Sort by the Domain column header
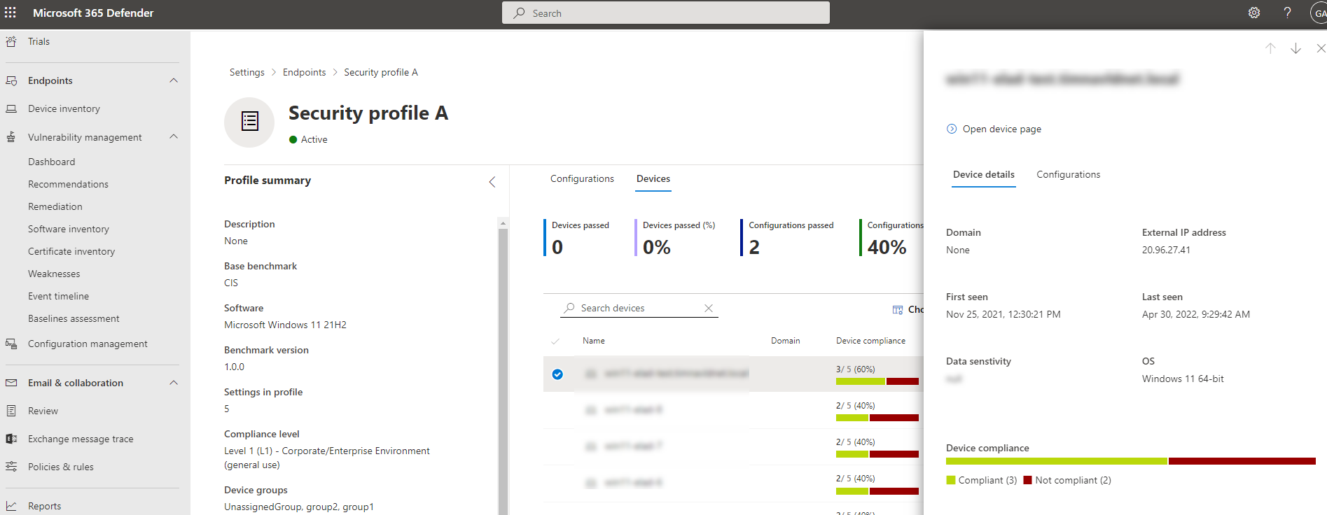Image resolution: width=1327 pixels, height=515 pixels. pyautogui.click(x=785, y=341)
